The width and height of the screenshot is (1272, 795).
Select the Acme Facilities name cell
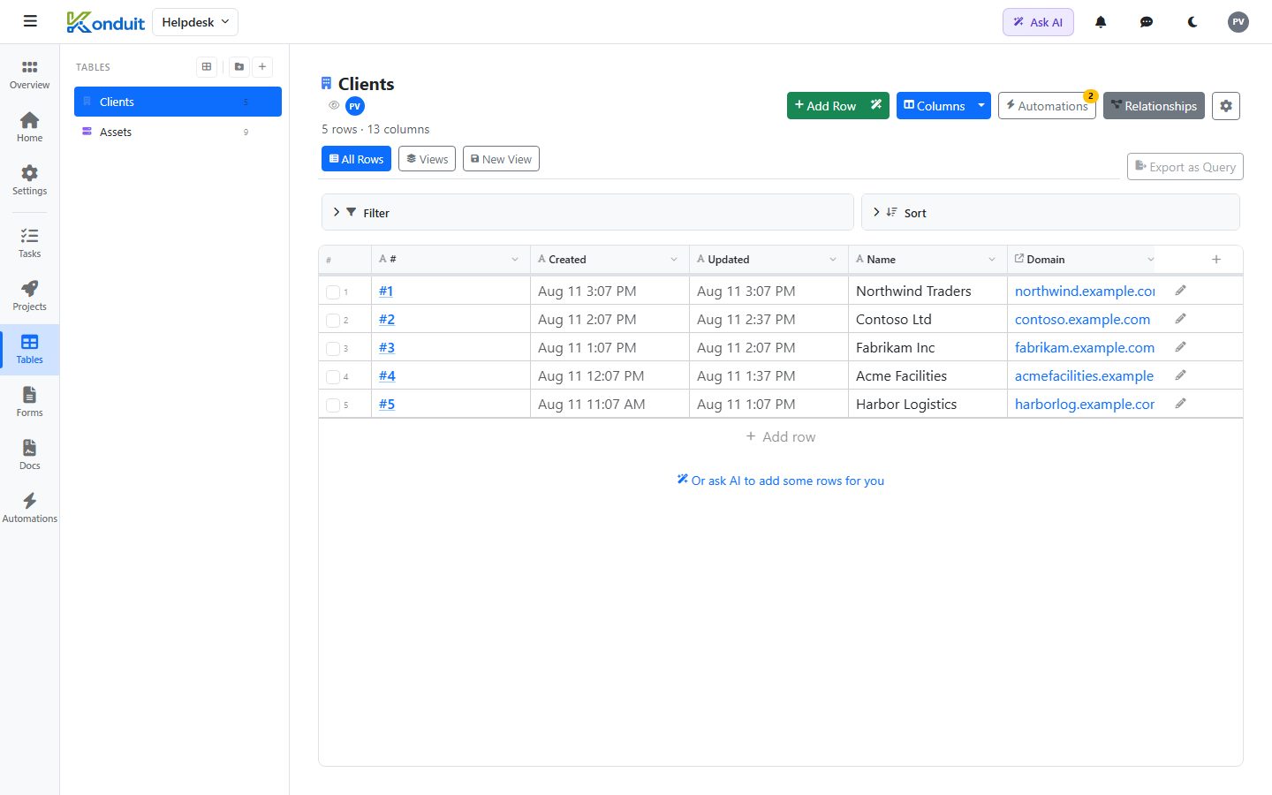[x=927, y=375]
